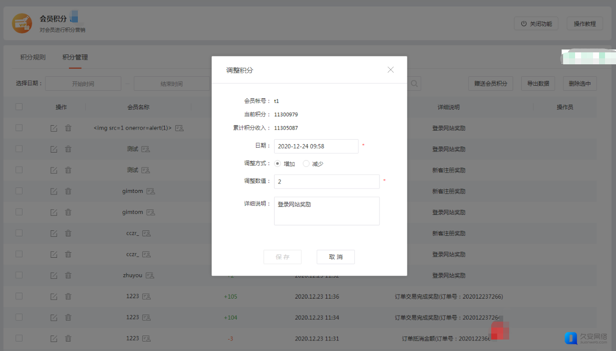
Task: Click the 保存 button in dialog
Action: coord(283,257)
